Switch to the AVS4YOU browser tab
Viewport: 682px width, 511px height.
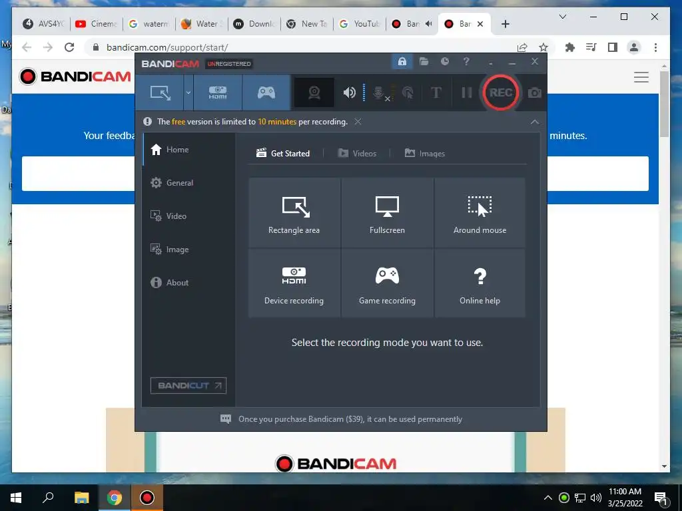[x=43, y=24]
